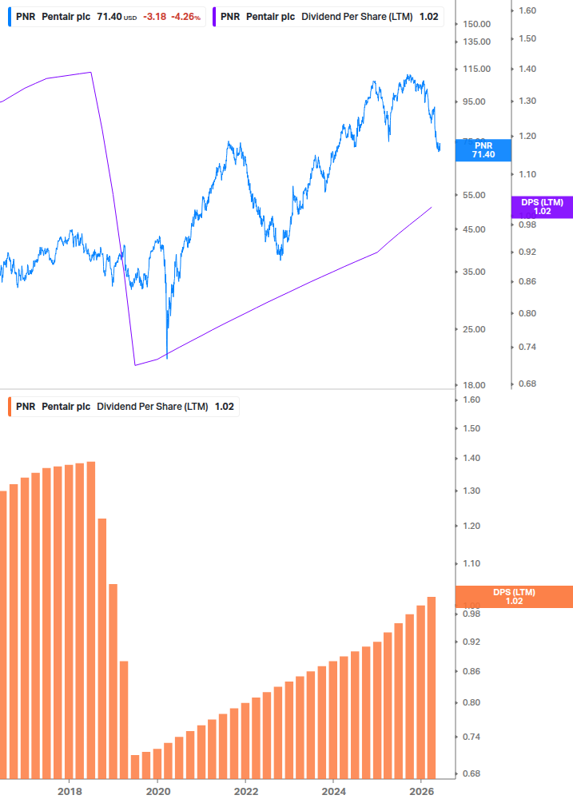573x803 pixels.
Task: Click the orange DPS (LTM) 1.02 axis tag
Action: pyautogui.click(x=514, y=597)
